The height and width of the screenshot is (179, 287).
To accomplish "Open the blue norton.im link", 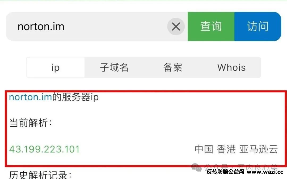I will tap(31, 97).
